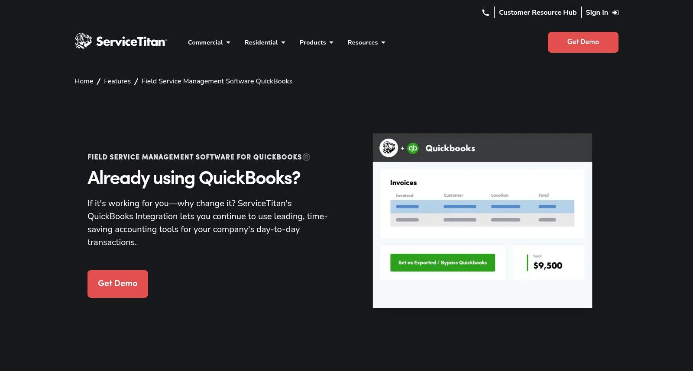Expand the Commercial dropdown arrow
The image size is (693, 389).
click(x=228, y=42)
